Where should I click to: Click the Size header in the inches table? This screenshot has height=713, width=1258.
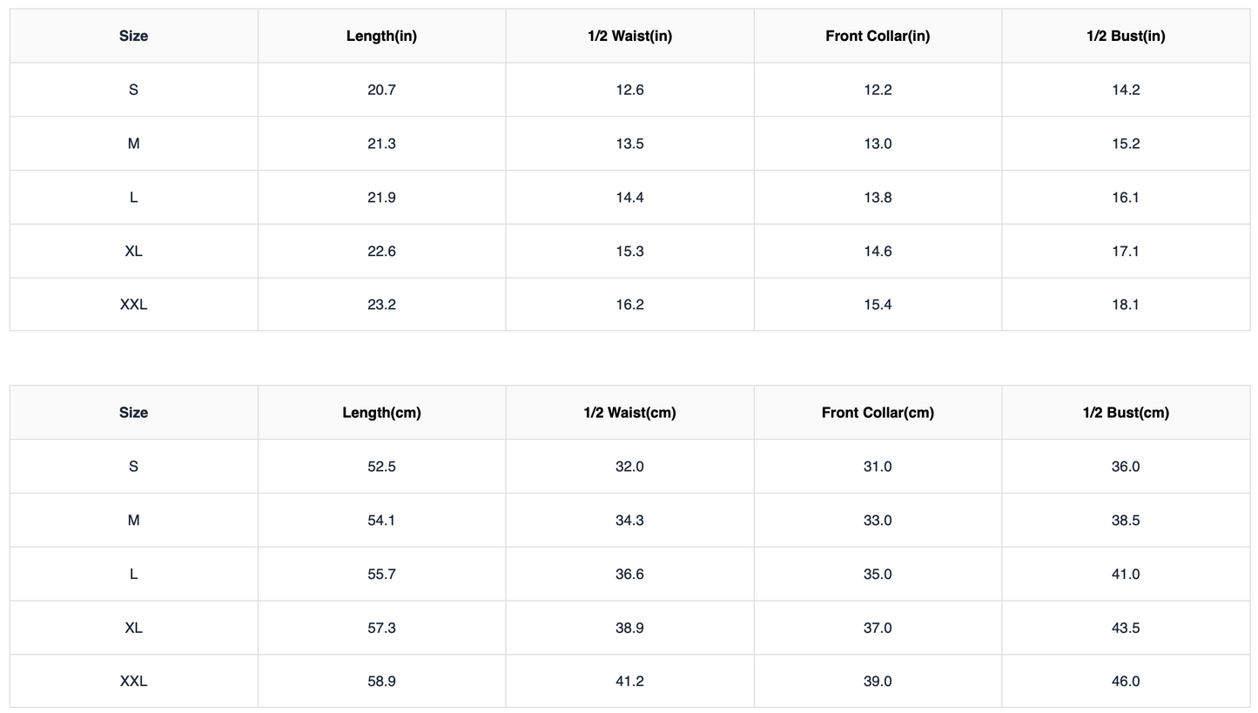[x=133, y=36]
